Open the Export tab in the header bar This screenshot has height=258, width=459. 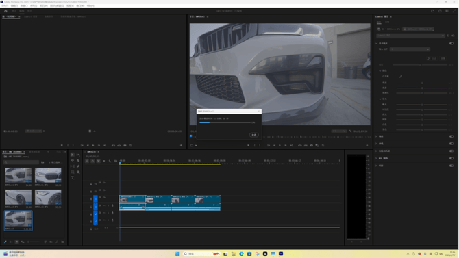pos(29,11)
